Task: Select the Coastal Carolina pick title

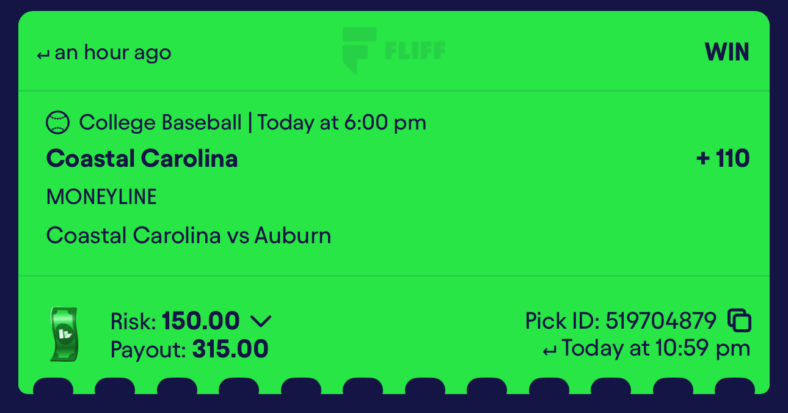Action: [142, 159]
